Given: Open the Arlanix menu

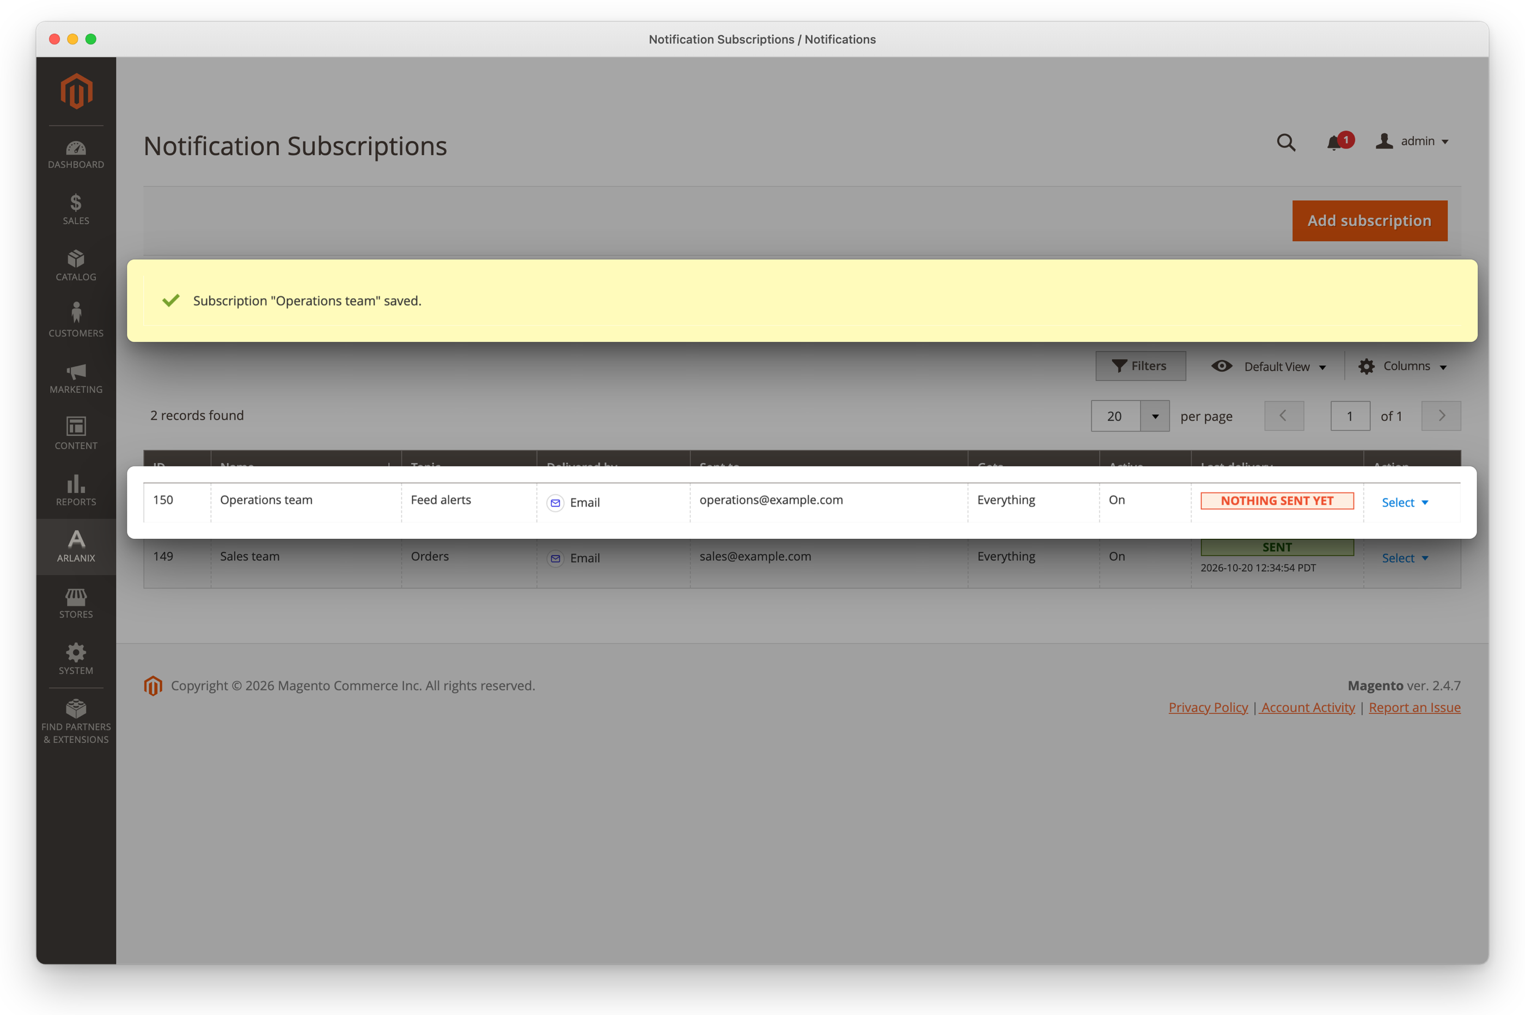Looking at the screenshot, I should point(76,547).
